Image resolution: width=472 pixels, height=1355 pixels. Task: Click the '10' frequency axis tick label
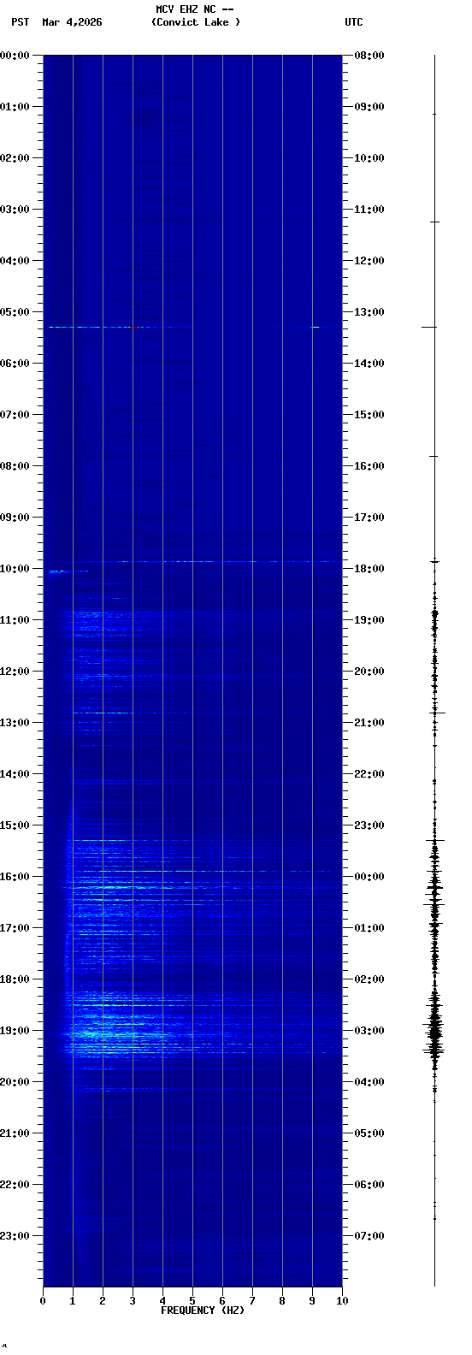(x=342, y=1301)
